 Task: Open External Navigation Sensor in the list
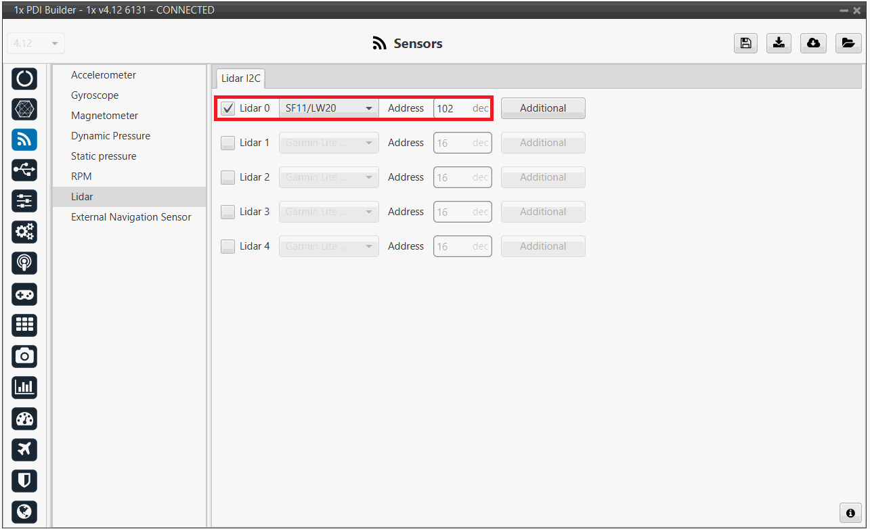click(x=131, y=217)
